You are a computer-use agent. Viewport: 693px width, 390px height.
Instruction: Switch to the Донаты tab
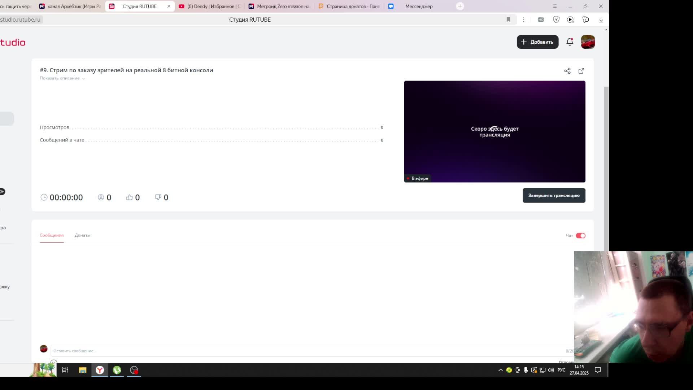[x=82, y=235]
